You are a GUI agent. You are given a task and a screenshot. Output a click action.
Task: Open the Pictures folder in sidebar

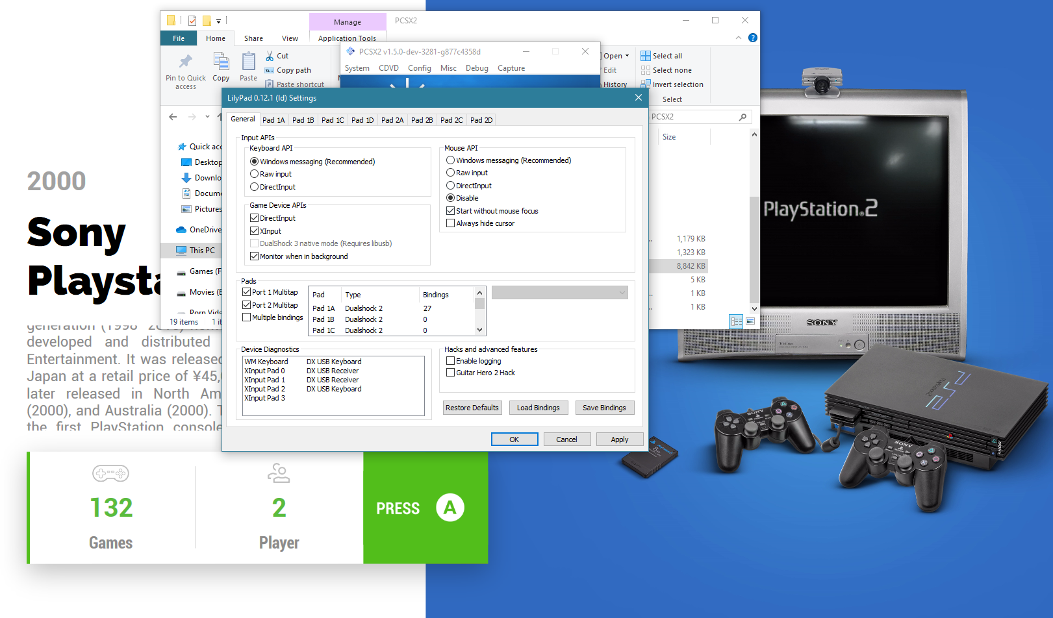tap(202, 209)
